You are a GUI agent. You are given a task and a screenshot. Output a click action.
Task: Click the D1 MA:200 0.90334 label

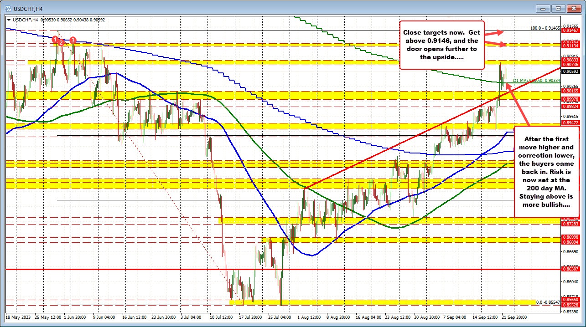click(x=536, y=80)
